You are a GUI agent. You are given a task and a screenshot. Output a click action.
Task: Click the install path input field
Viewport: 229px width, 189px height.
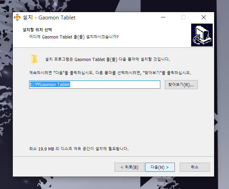(95, 85)
